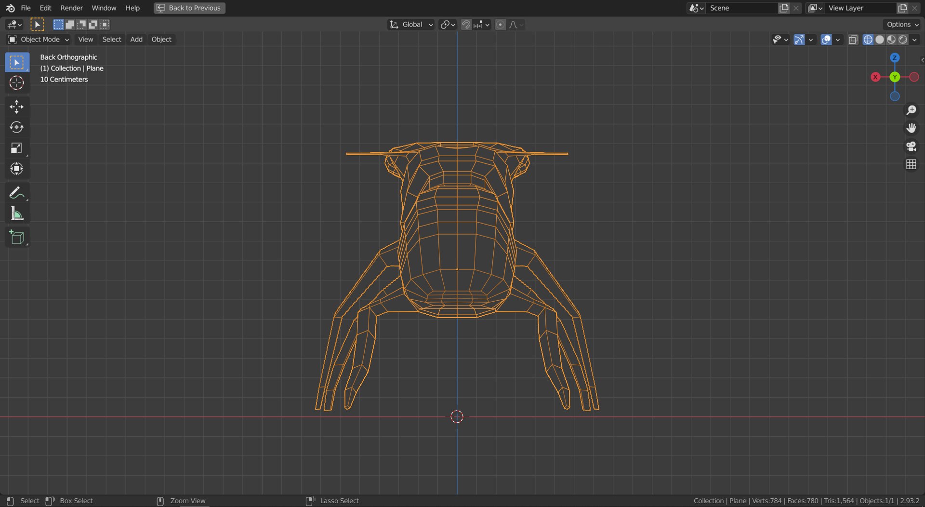Open the editor type dropdown
Screen dimensions: 925x507
pyautogui.click(x=14, y=25)
